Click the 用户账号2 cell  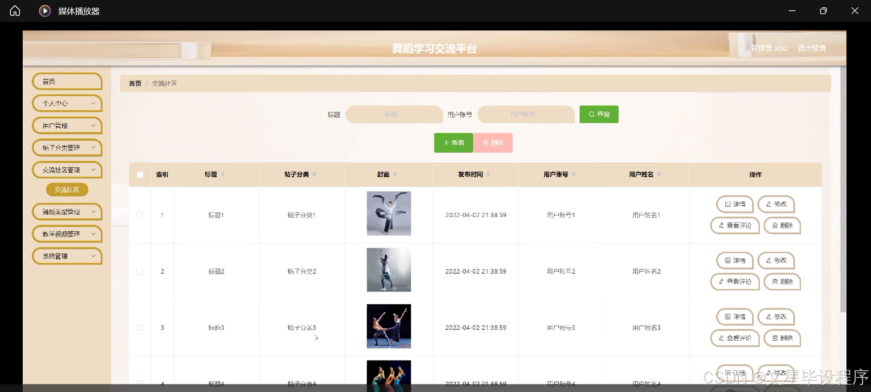coord(561,272)
